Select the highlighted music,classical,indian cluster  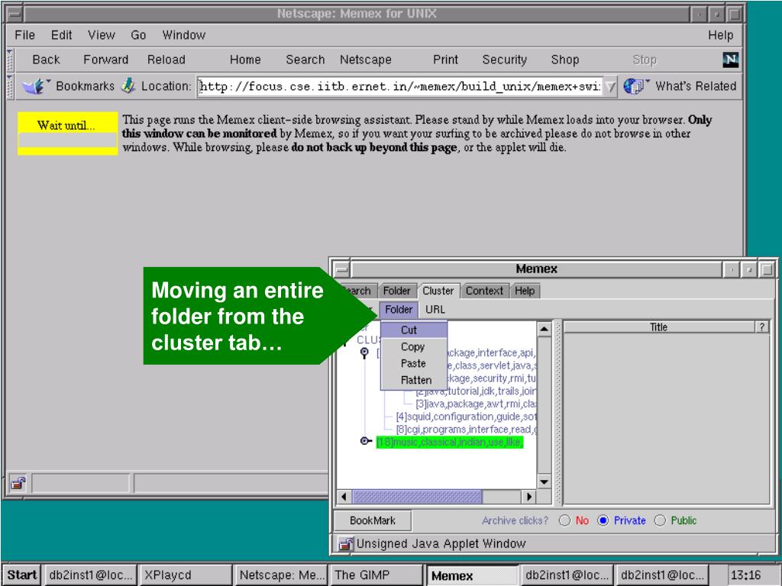[449, 442]
